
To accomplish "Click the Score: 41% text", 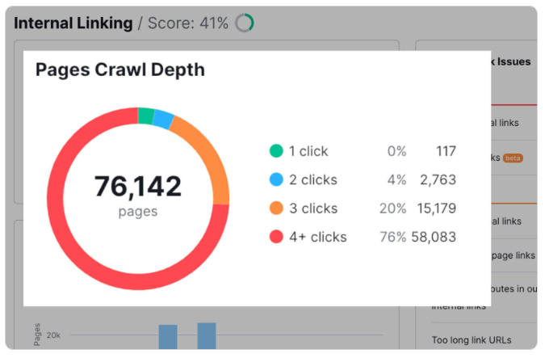I will pyautogui.click(x=188, y=23).
